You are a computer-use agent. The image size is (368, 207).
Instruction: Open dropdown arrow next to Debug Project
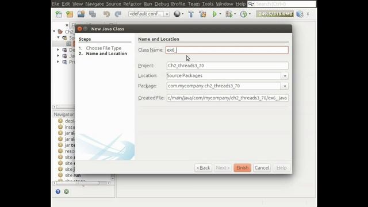pos(235,14)
